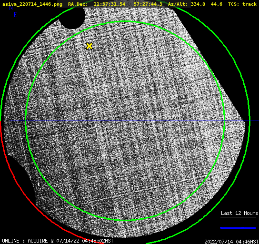
Task: Click the yellow X telescope pointing marker
Action: (89, 46)
